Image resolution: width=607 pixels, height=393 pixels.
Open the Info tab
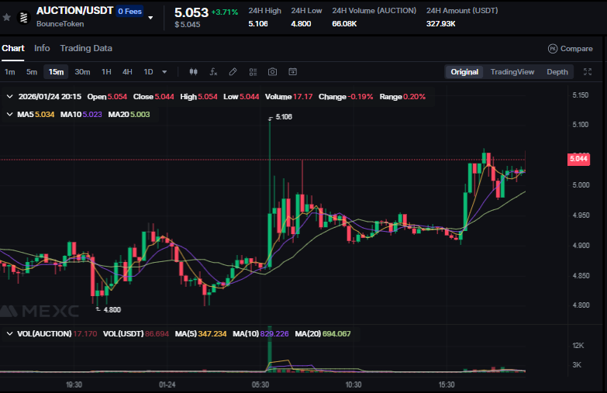pyautogui.click(x=42, y=48)
